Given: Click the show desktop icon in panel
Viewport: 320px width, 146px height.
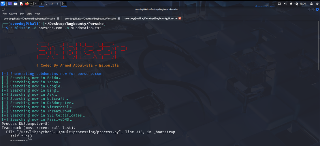Looking at the screenshot, I should tap(10, 4).
